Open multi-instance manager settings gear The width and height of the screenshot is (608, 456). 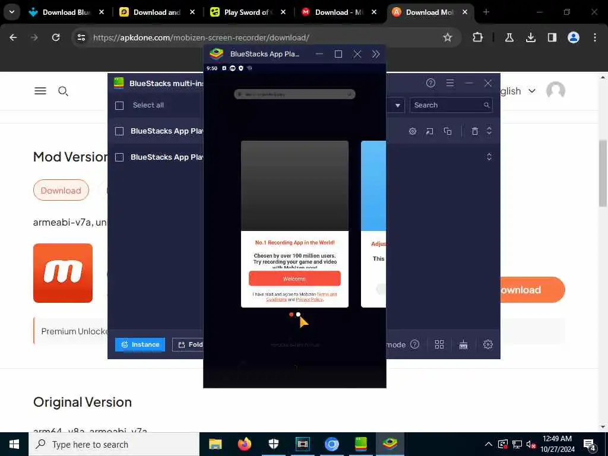(x=488, y=344)
